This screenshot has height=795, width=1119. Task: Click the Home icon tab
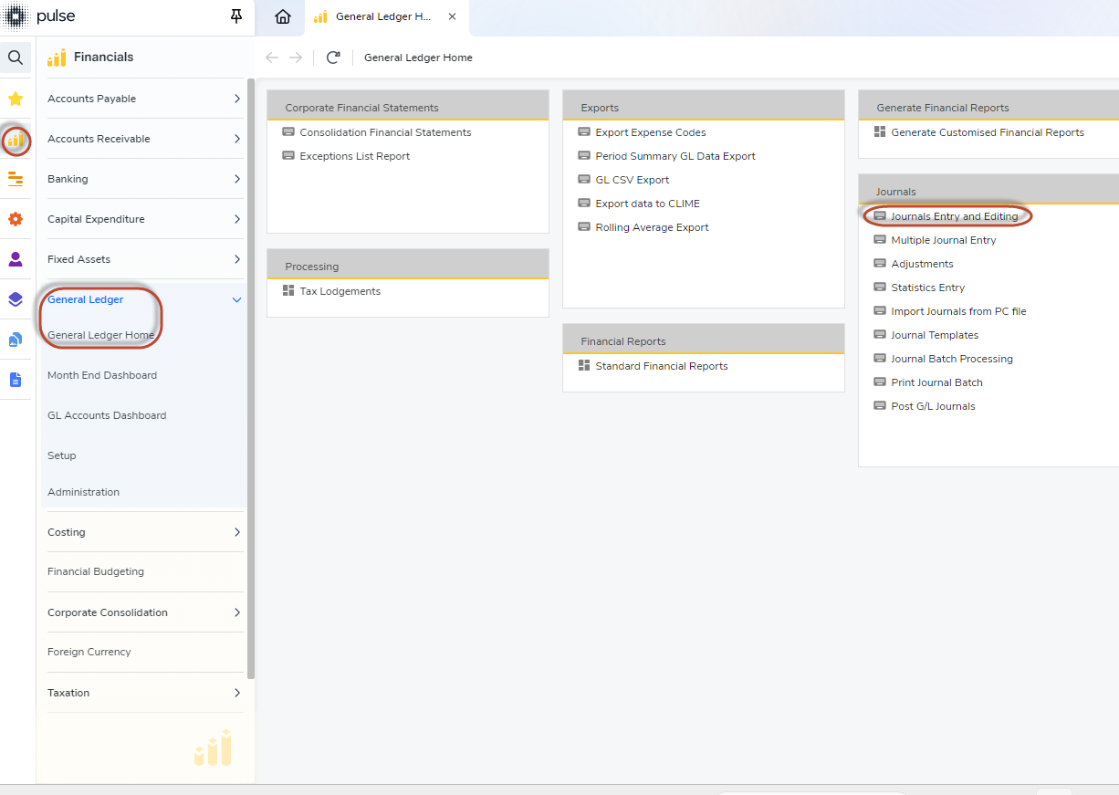[283, 16]
